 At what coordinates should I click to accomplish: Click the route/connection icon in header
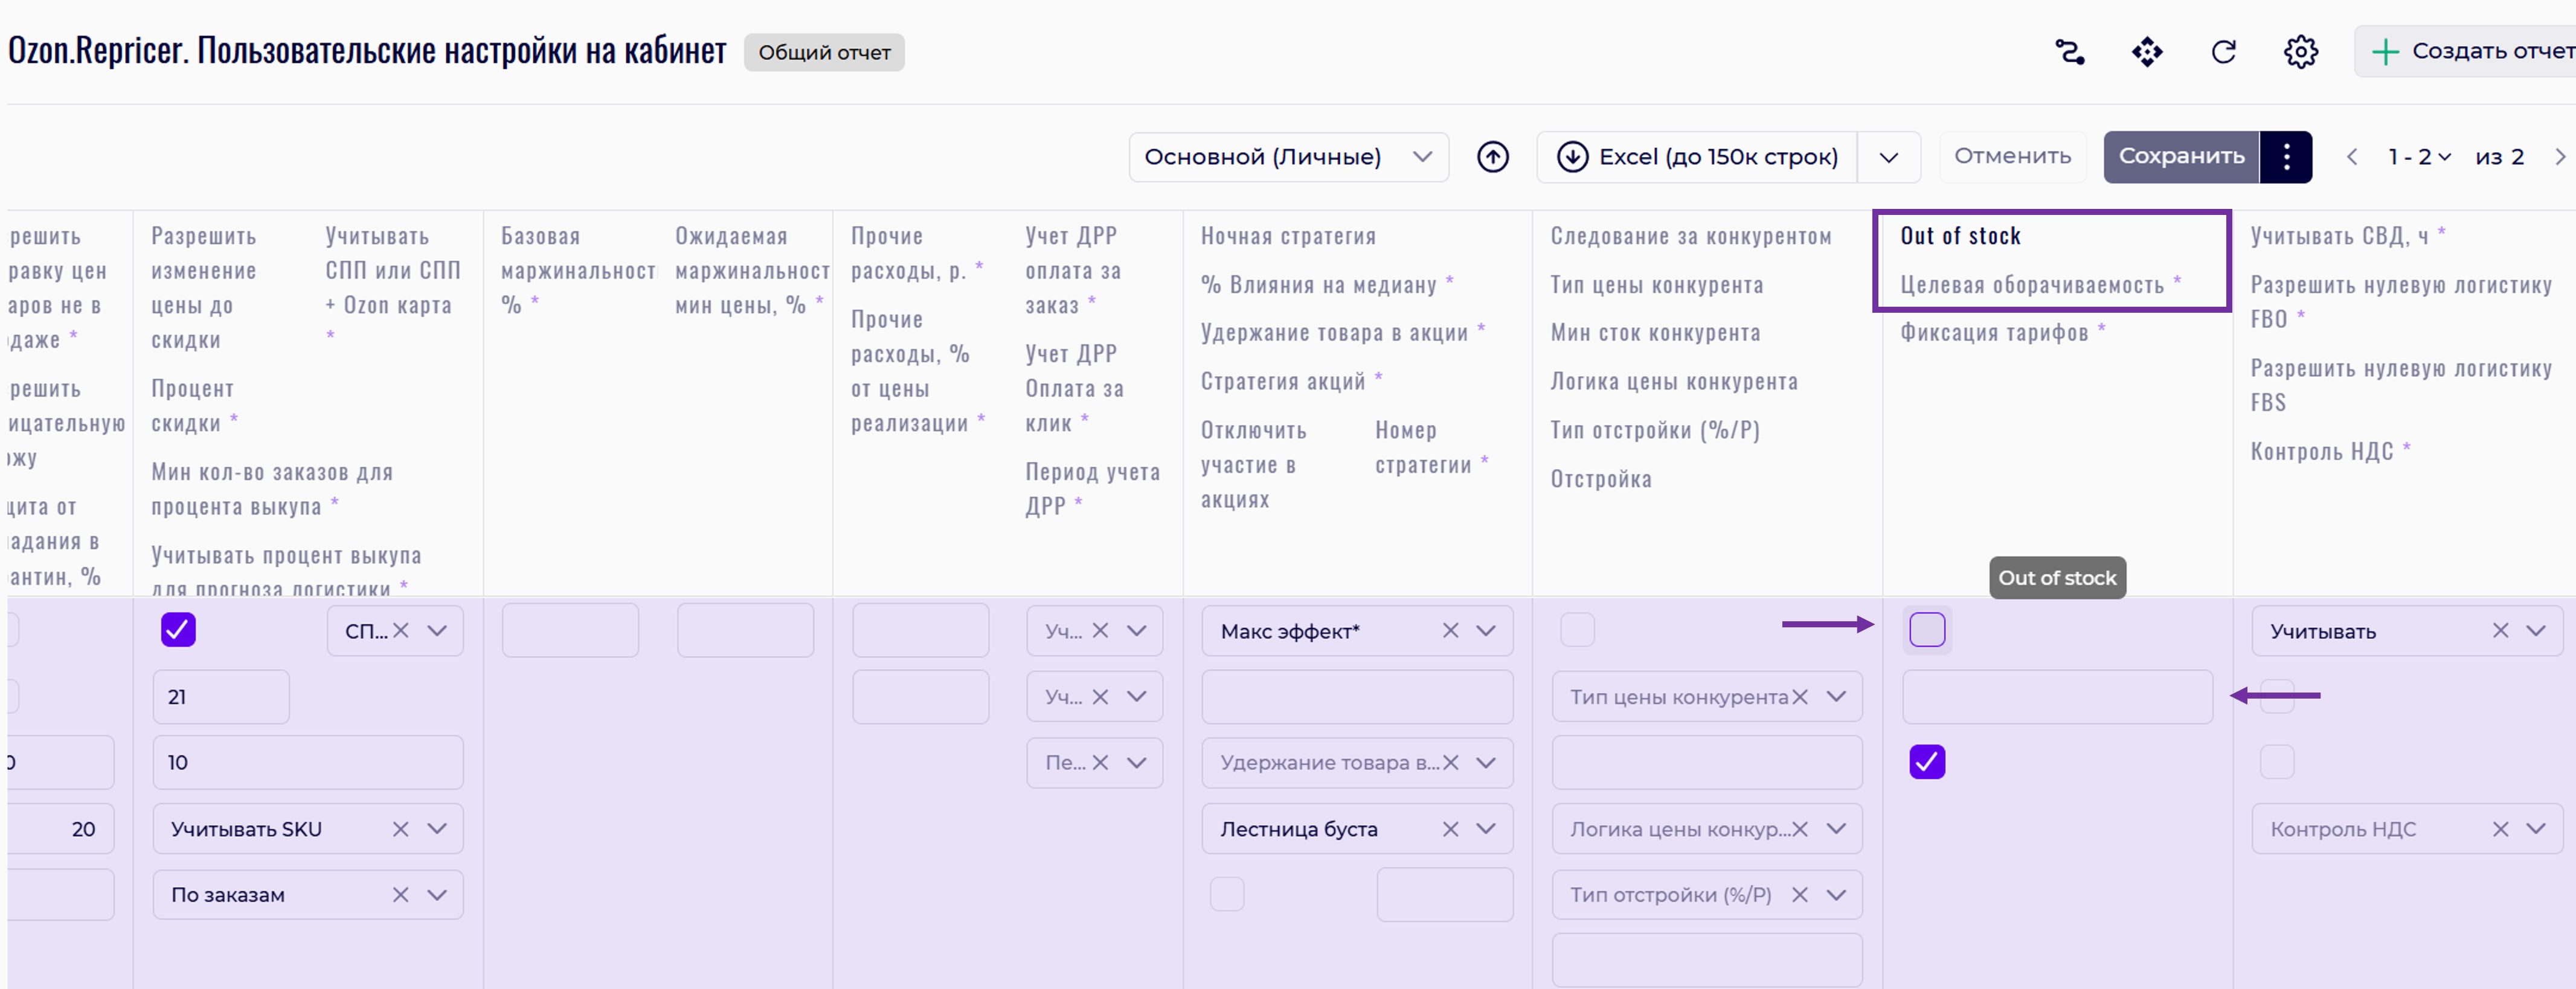coord(2069,52)
